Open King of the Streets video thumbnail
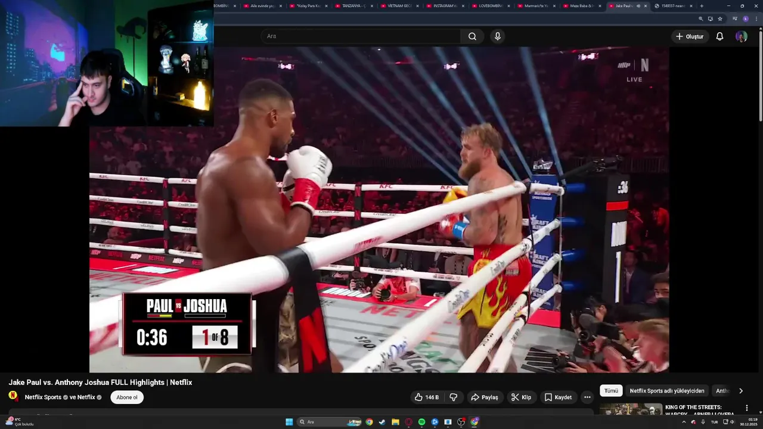763x429 pixels. point(631,410)
